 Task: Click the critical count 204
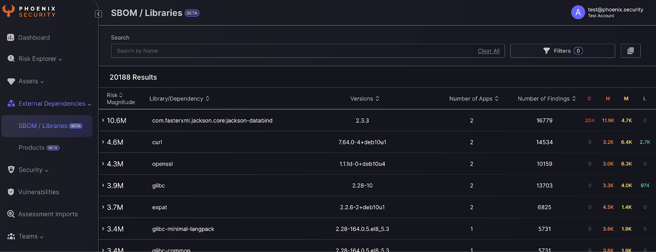[x=590, y=121]
